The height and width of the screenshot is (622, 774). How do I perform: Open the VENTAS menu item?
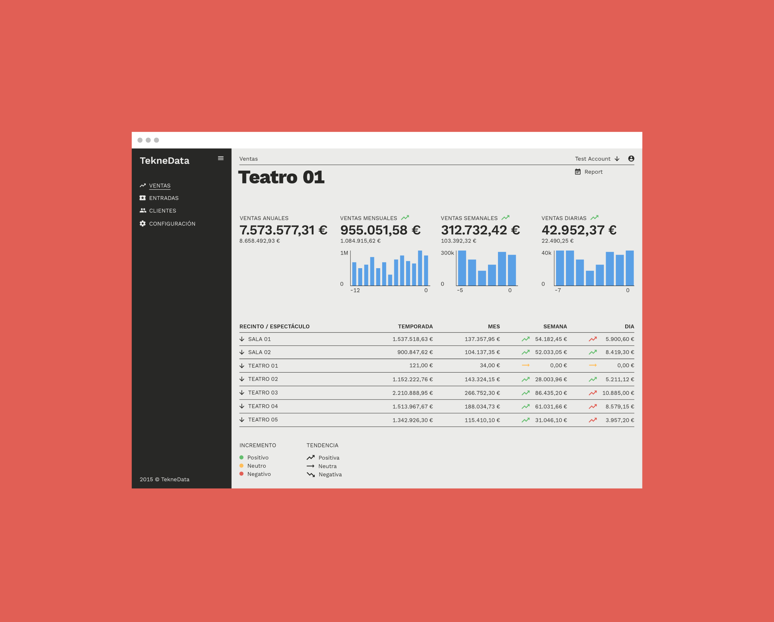click(x=159, y=186)
